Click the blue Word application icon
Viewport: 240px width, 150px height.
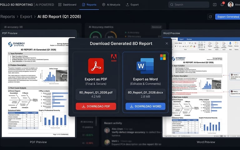(x=145, y=66)
